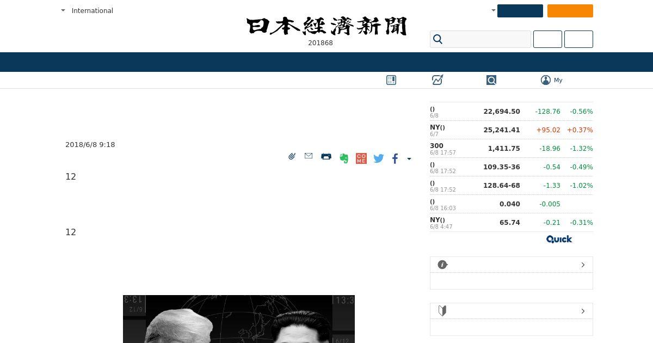Click the exchange rate 128.64-68
Image resolution: width=653 pixels, height=343 pixels.
pos(502,186)
